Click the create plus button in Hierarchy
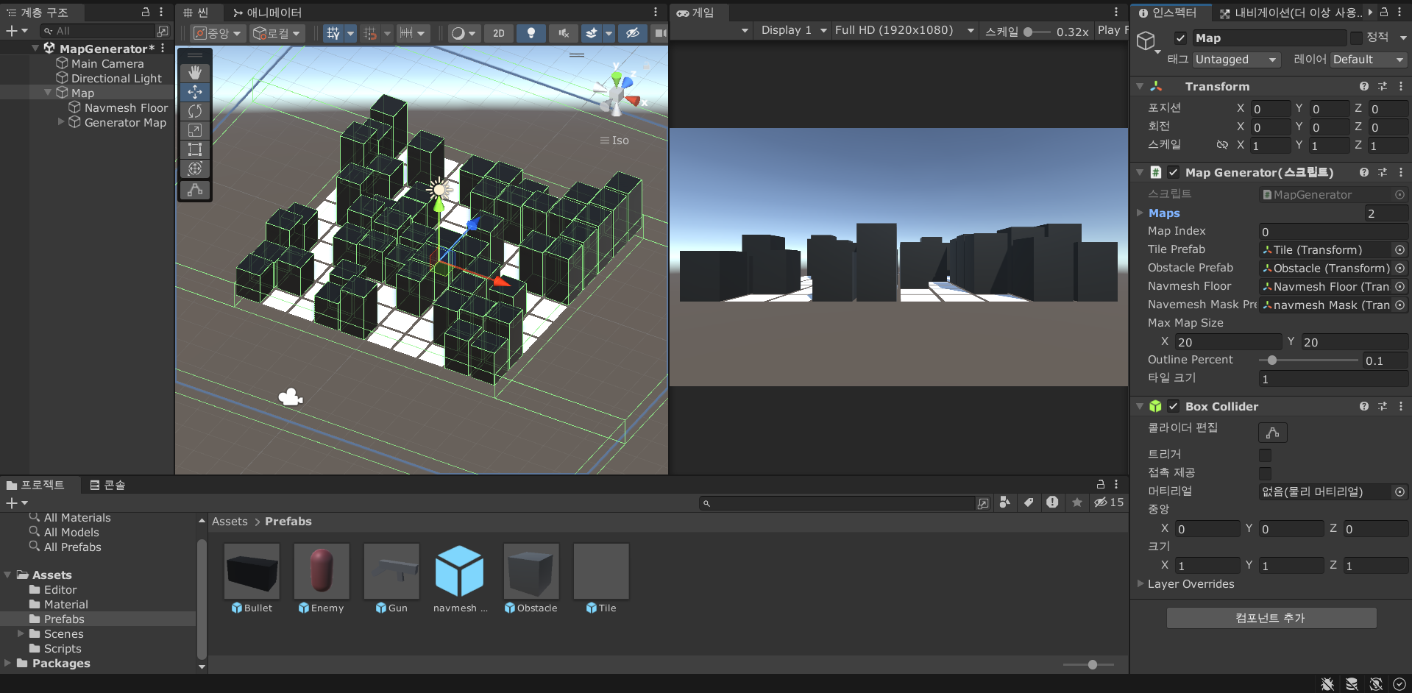The image size is (1412, 693). tap(12, 31)
